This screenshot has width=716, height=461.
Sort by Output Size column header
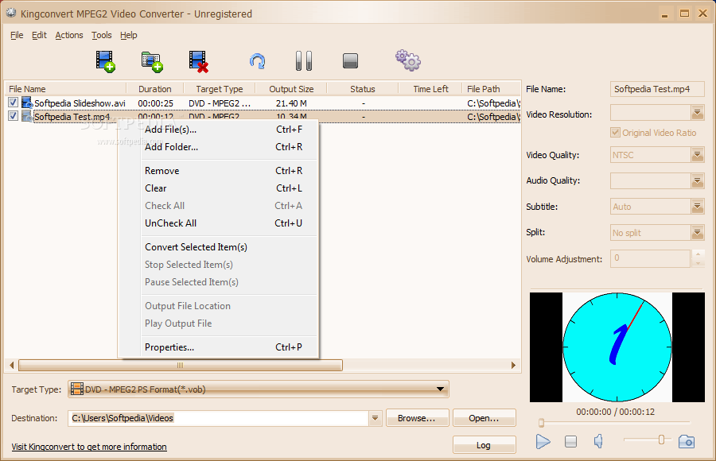291,89
